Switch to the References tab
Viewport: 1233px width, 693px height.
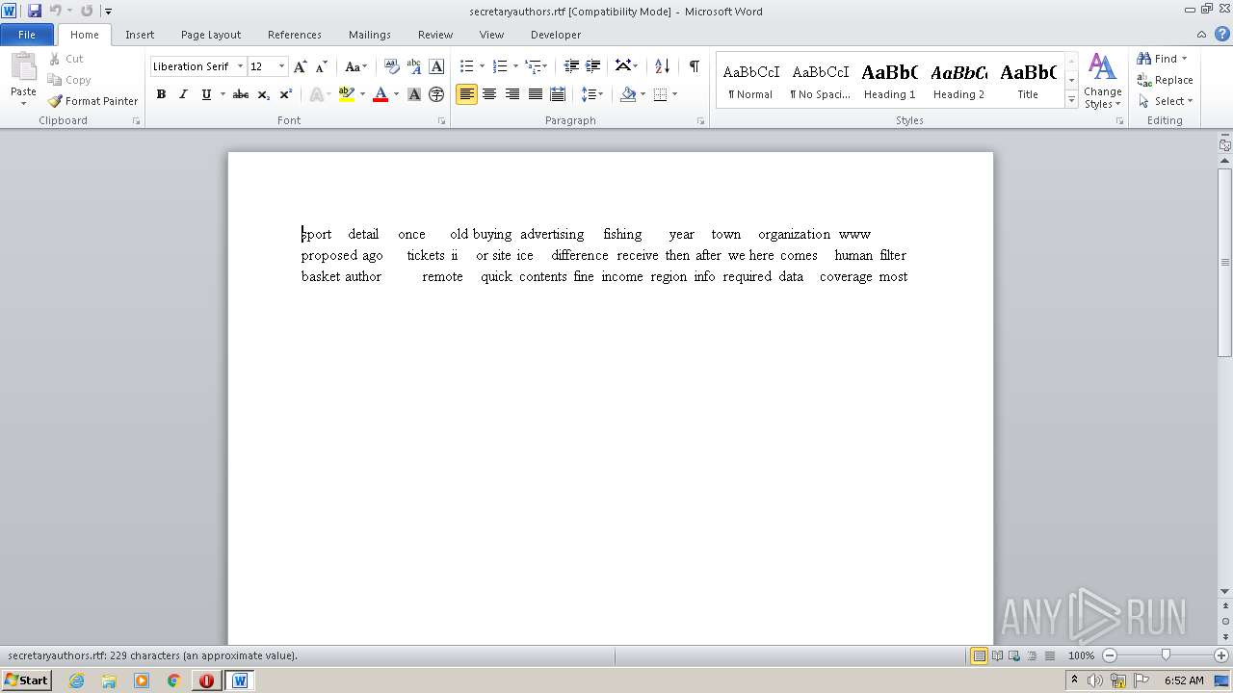pos(295,35)
